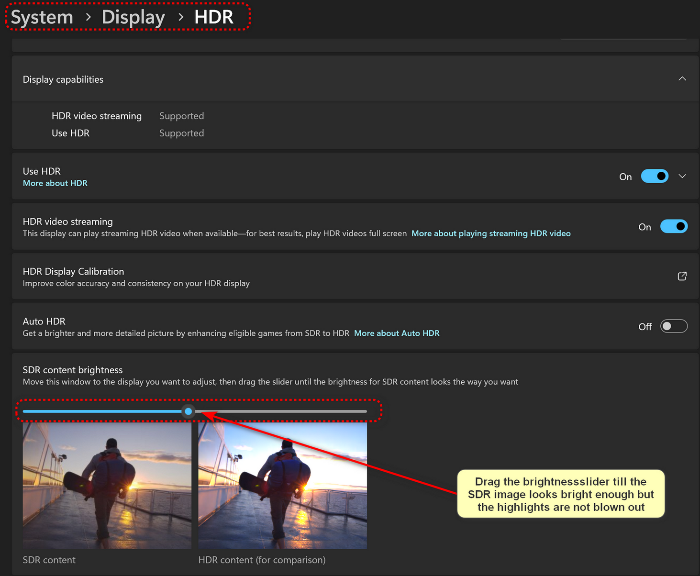Click the breadcrumb arrow after System
Screen dimensions: 700x576
point(88,17)
